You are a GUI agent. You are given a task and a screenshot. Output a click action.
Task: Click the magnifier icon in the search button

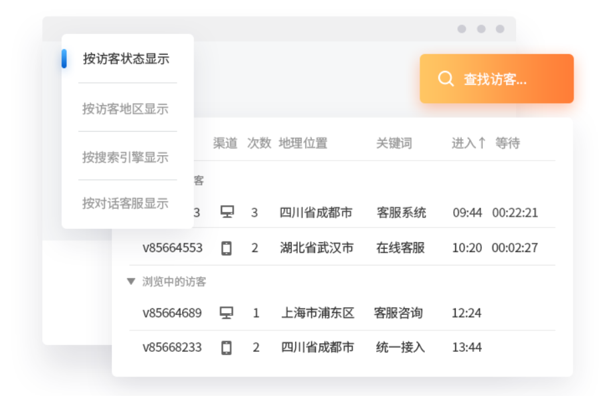[445, 78]
